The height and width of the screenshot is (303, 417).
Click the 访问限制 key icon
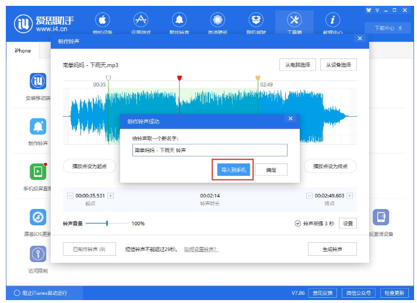coord(38,254)
